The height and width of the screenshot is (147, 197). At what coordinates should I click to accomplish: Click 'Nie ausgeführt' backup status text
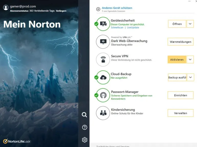click(119, 78)
